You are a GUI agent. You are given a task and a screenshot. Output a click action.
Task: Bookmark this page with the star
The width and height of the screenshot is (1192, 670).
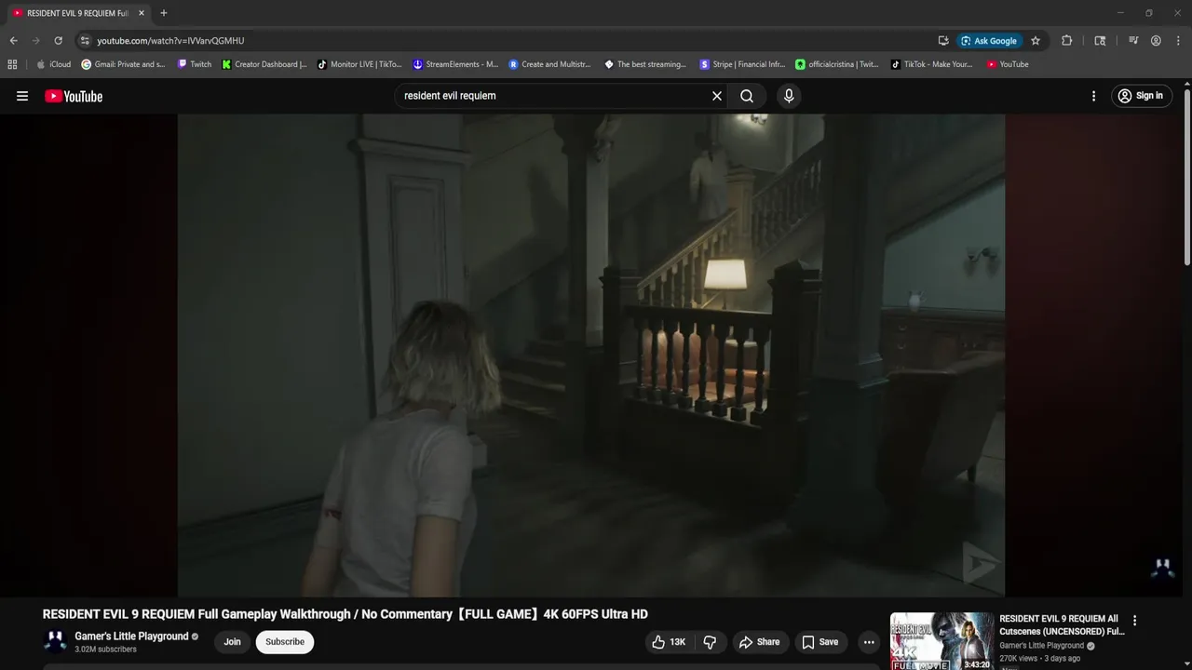tap(1036, 41)
